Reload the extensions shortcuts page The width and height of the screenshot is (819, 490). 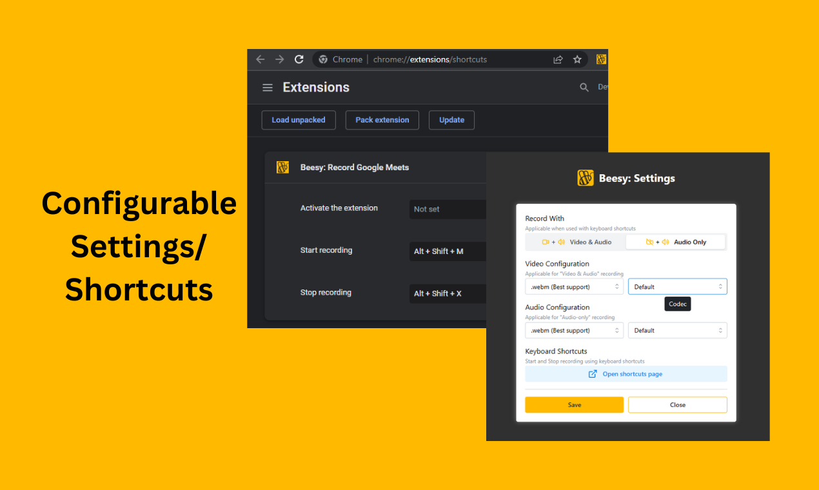(x=299, y=59)
